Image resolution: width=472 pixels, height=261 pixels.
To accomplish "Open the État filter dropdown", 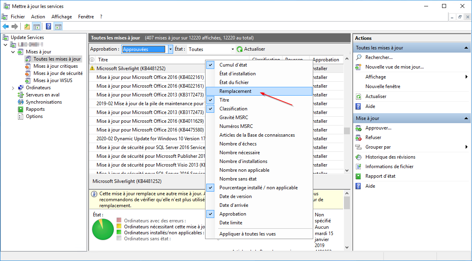I will 233,49.
